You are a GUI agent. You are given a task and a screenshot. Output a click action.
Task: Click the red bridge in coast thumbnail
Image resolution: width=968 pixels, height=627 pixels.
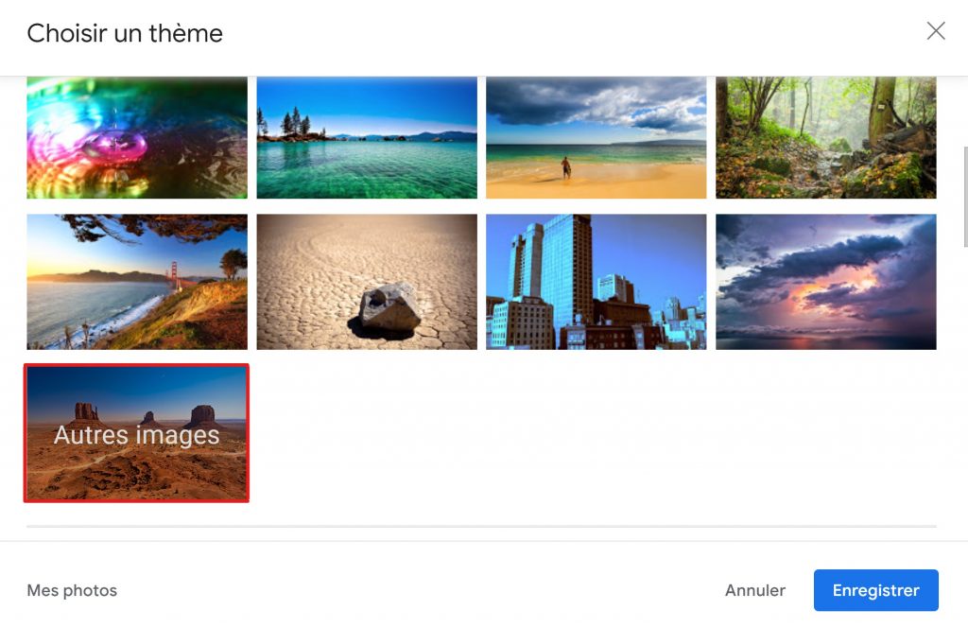pyautogui.click(x=175, y=275)
